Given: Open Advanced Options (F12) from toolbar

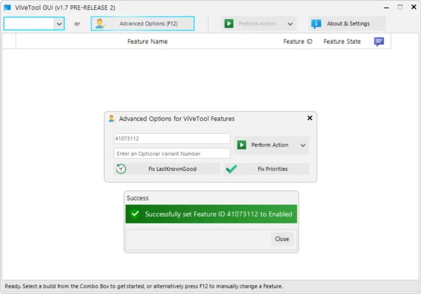Looking at the screenshot, I should point(142,24).
